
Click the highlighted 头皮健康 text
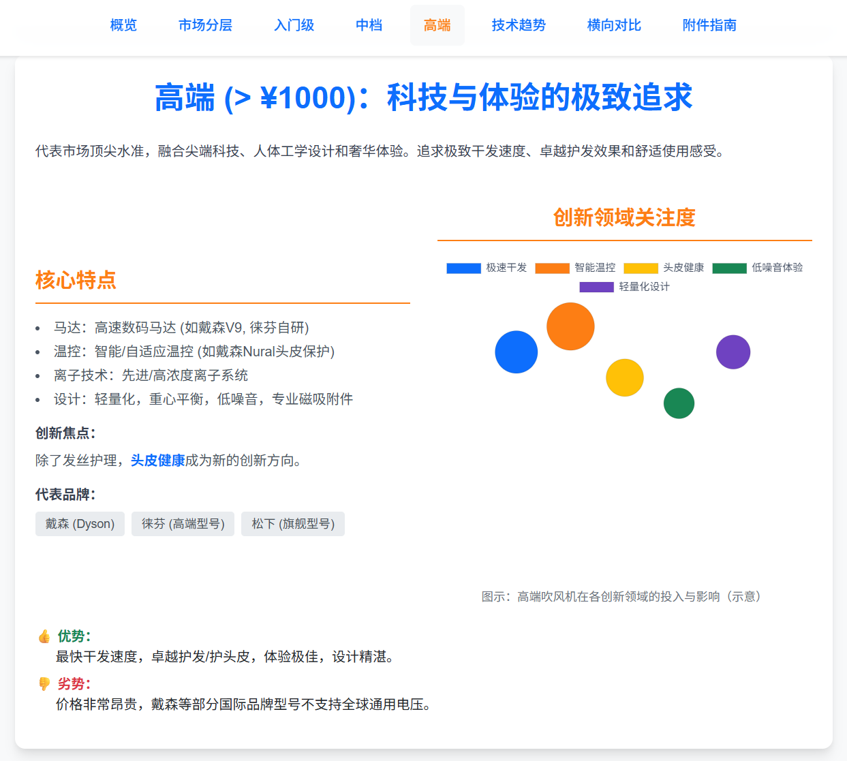(x=157, y=461)
